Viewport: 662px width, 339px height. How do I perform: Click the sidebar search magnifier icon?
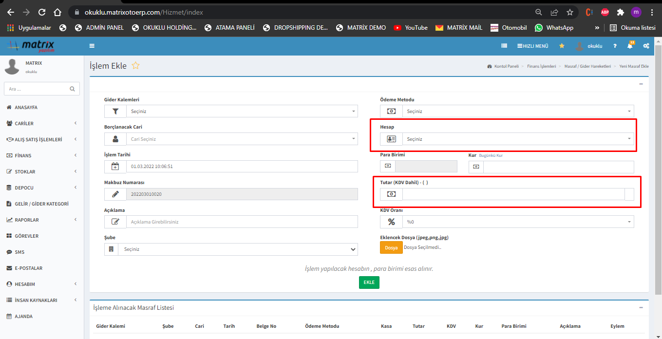click(72, 89)
